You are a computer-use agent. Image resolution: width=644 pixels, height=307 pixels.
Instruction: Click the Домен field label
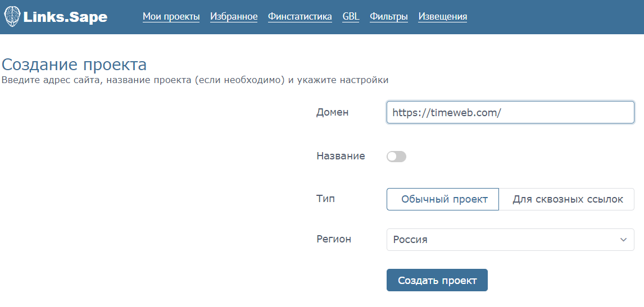click(332, 112)
